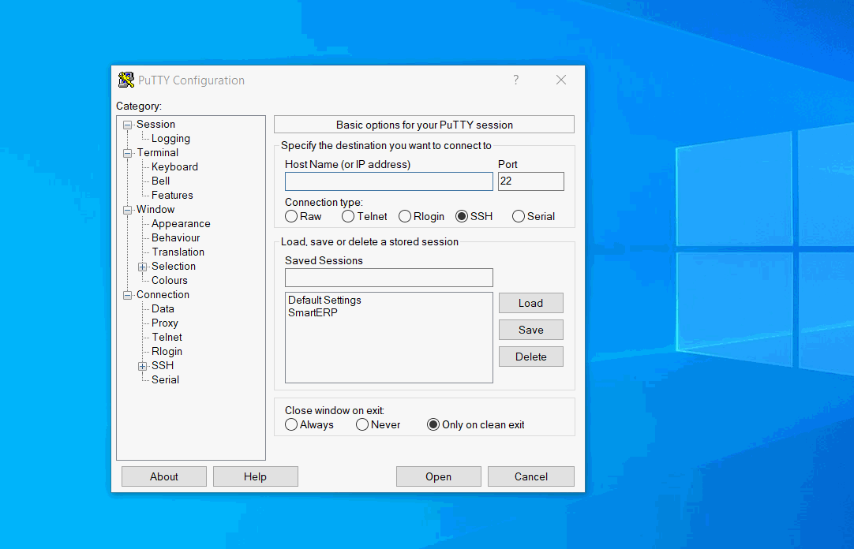
Task: Open the Selection category
Action: coord(173,266)
